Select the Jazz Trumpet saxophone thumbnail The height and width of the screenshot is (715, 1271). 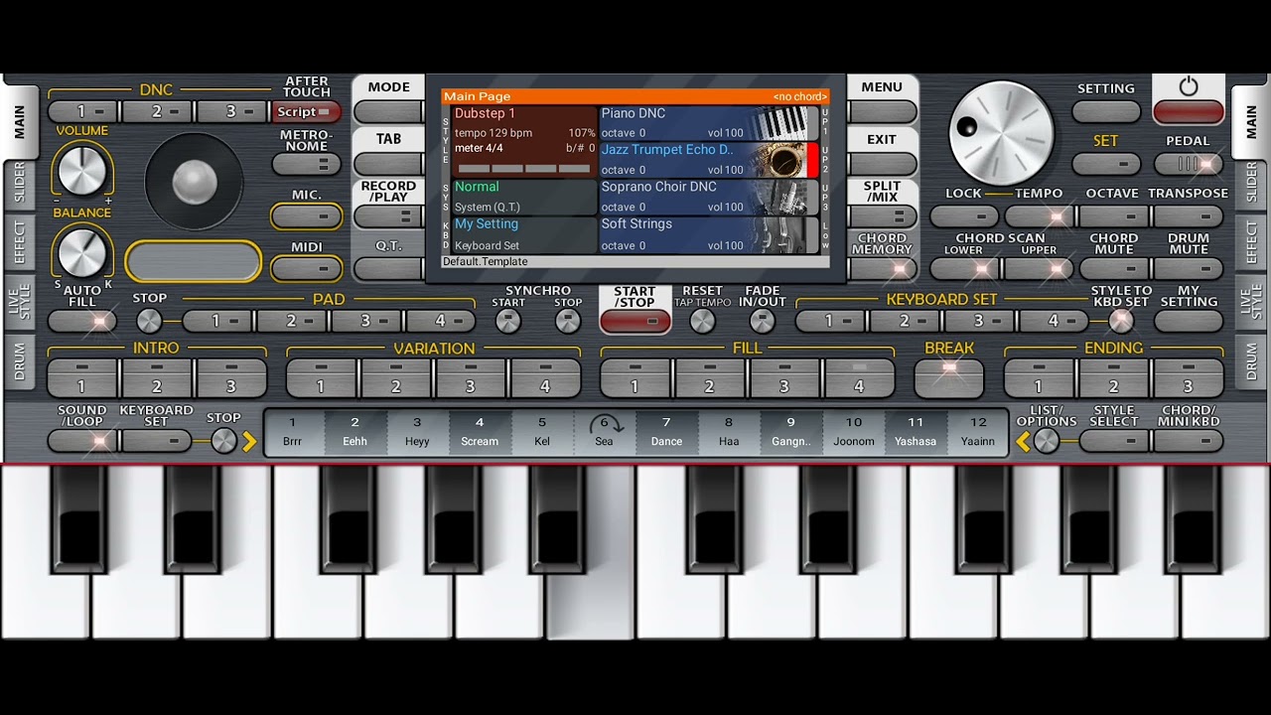point(783,160)
